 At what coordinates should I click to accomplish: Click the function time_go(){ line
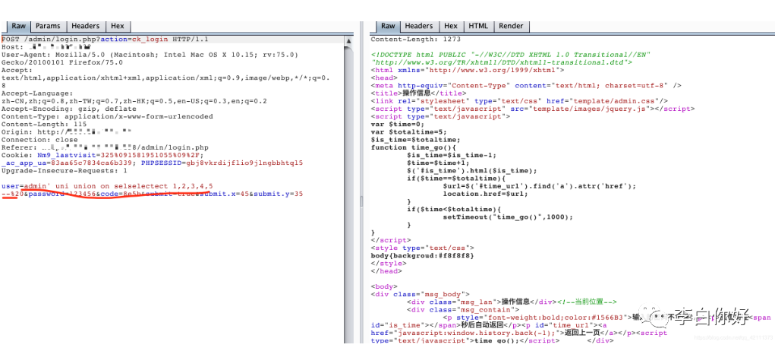[x=413, y=147]
